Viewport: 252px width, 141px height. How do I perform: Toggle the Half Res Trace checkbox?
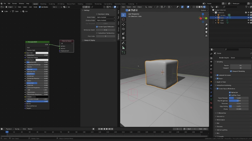[230, 95]
